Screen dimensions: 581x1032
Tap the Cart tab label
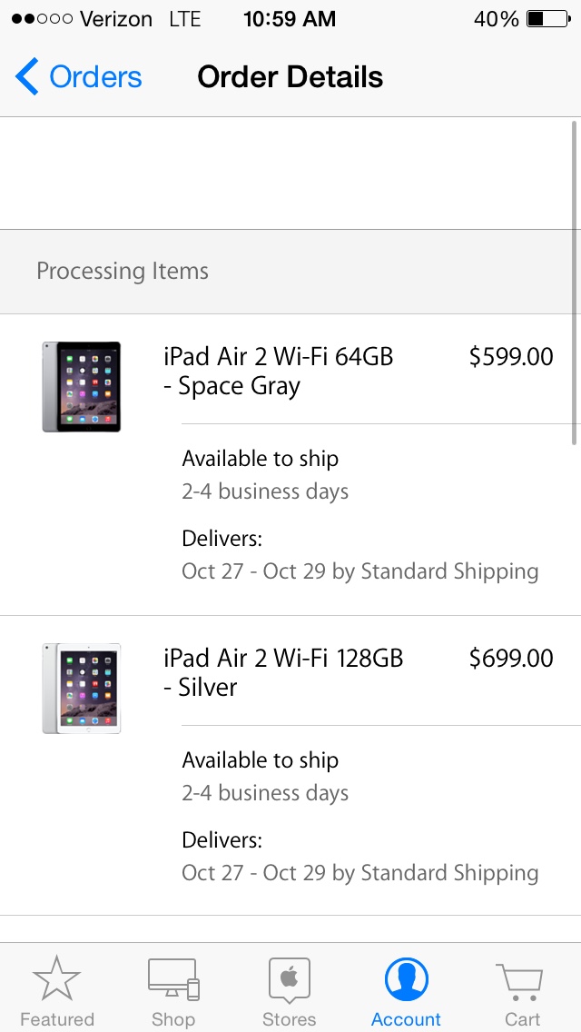coord(522,1019)
